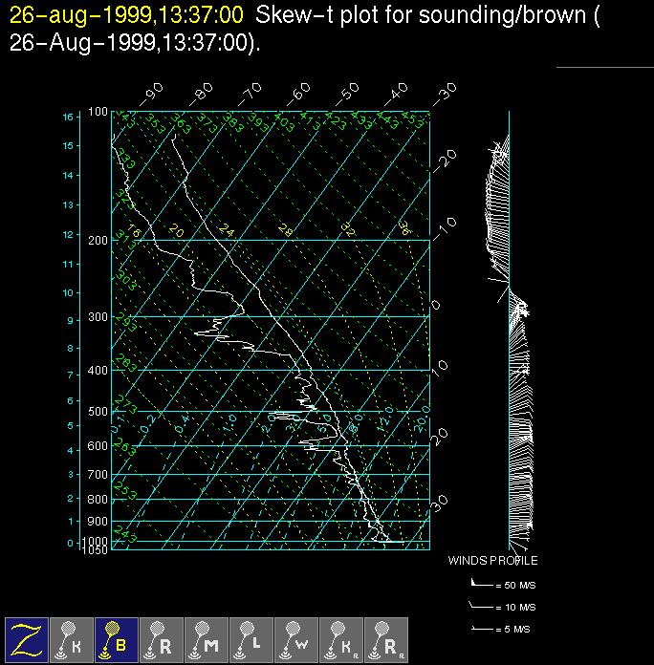Click the yellow Z icon button
The height and width of the screenshot is (665, 654).
click(27, 639)
